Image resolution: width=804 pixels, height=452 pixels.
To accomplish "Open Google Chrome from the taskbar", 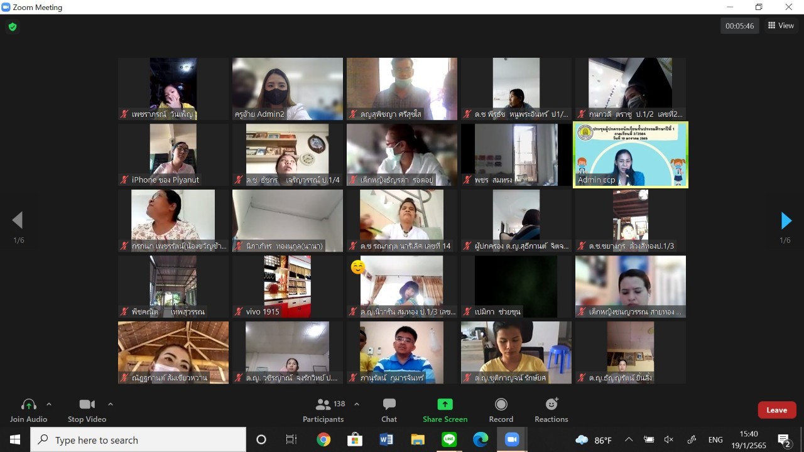I will click(x=323, y=440).
